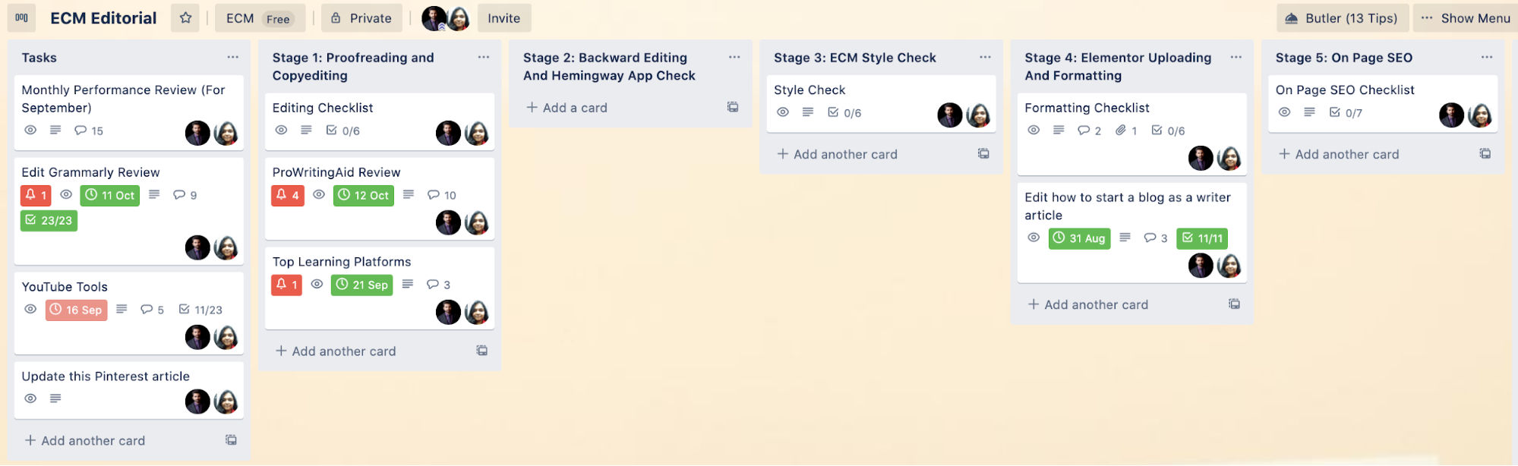Open the Butler (13 Tips) menu
Screen dimensions: 1518x466
(x=1342, y=18)
